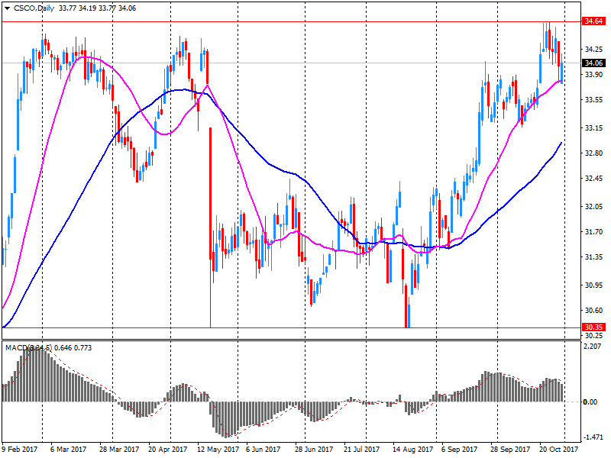Click the 28 Sep 2017 date label
Viewport: 611px width, 458px height.
509,449
